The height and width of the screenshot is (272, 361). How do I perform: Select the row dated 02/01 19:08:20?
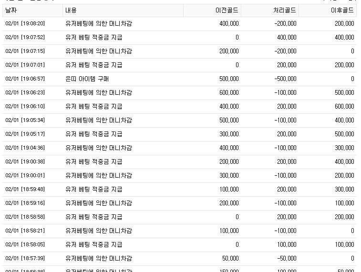(x=180, y=24)
